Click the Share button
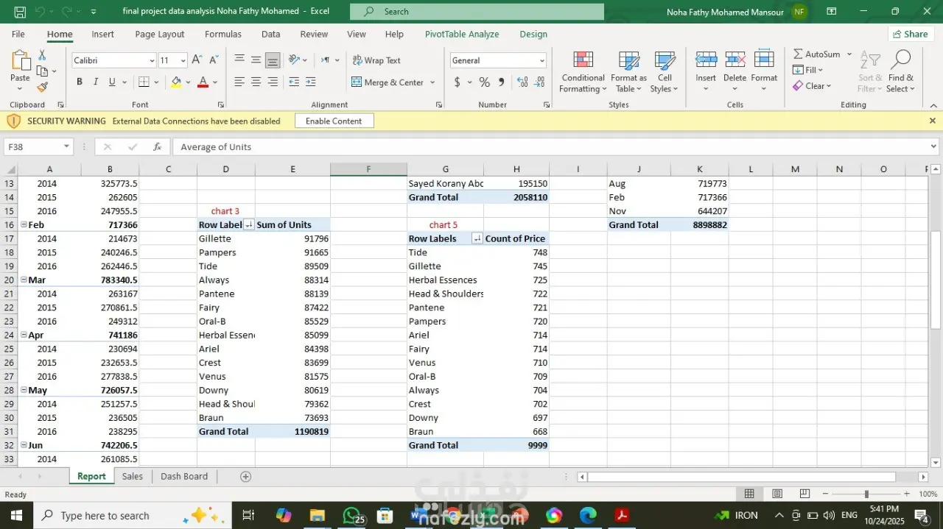This screenshot has height=529, width=943. (x=910, y=34)
